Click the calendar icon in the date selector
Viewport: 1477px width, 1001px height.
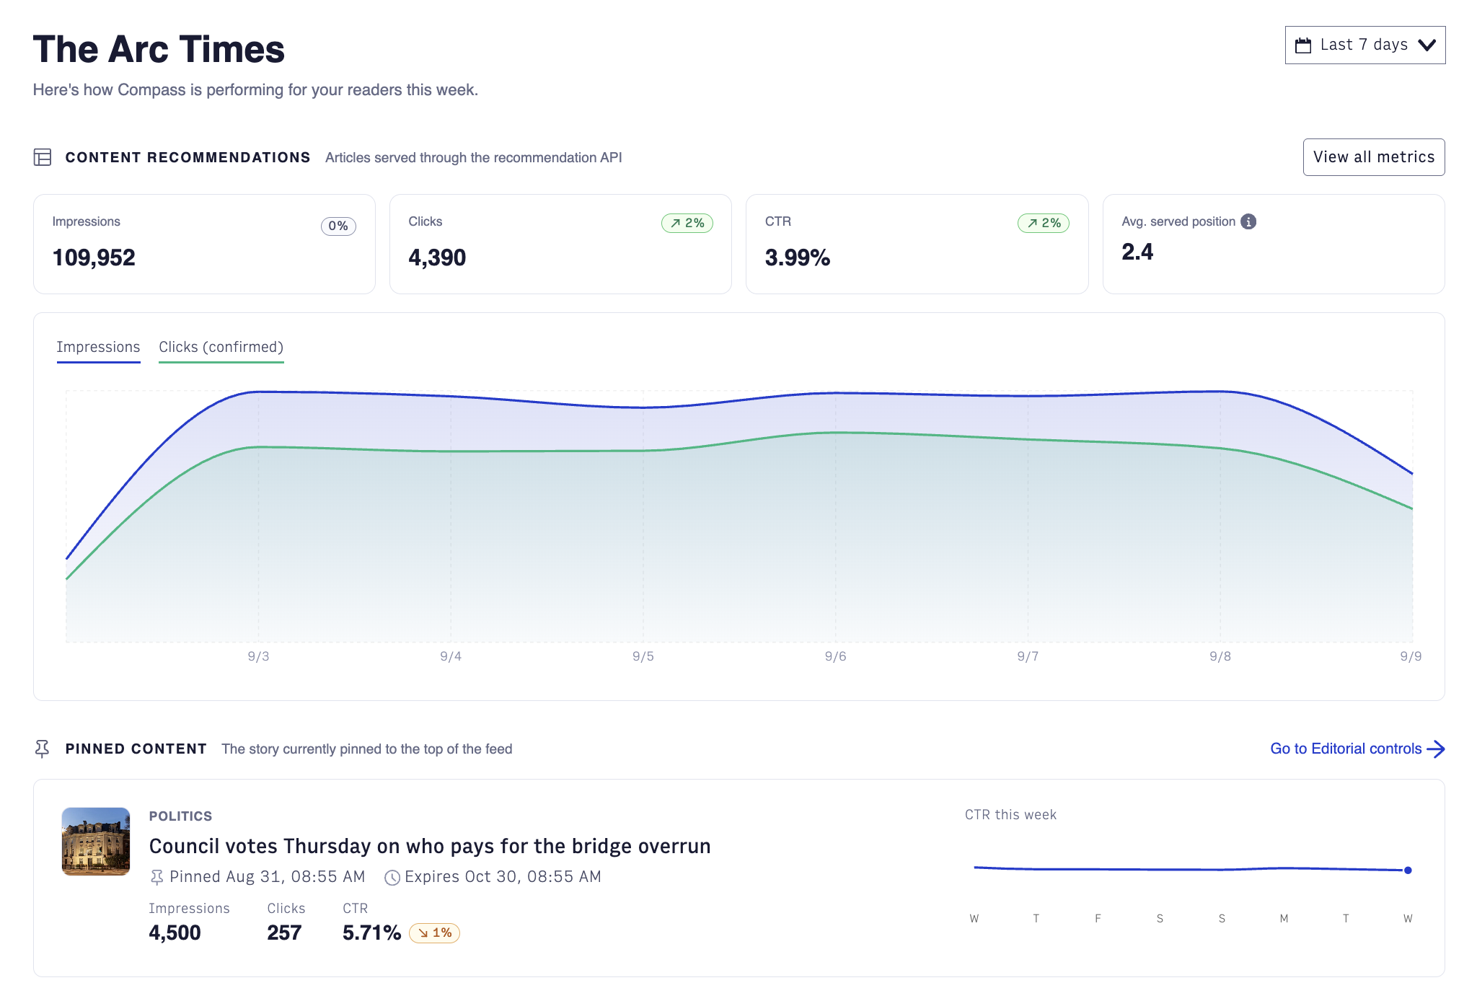coord(1303,45)
